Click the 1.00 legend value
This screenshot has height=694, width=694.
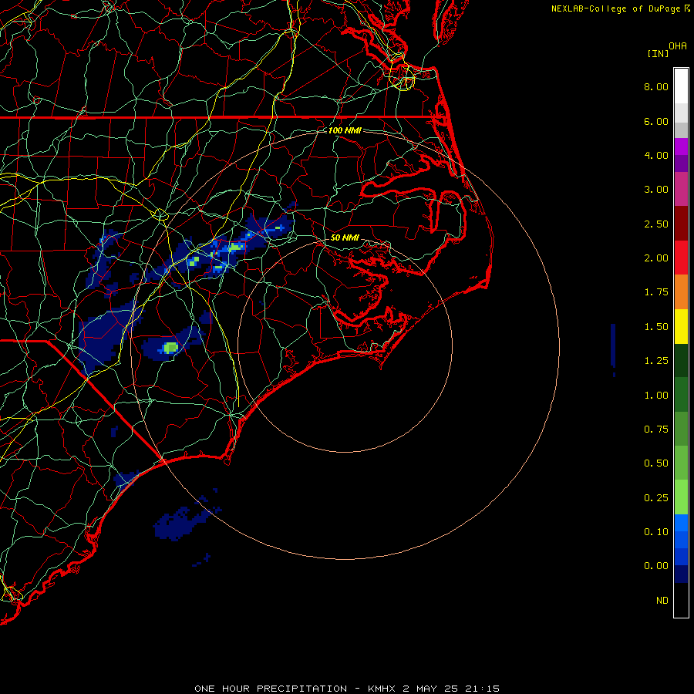coord(656,396)
